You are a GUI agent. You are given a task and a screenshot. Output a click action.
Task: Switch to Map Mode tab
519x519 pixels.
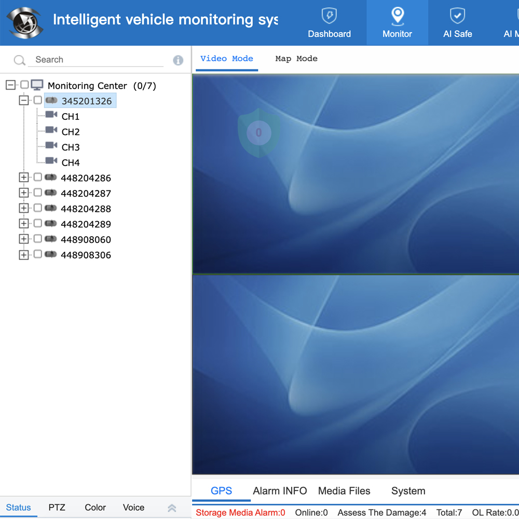[x=296, y=59]
